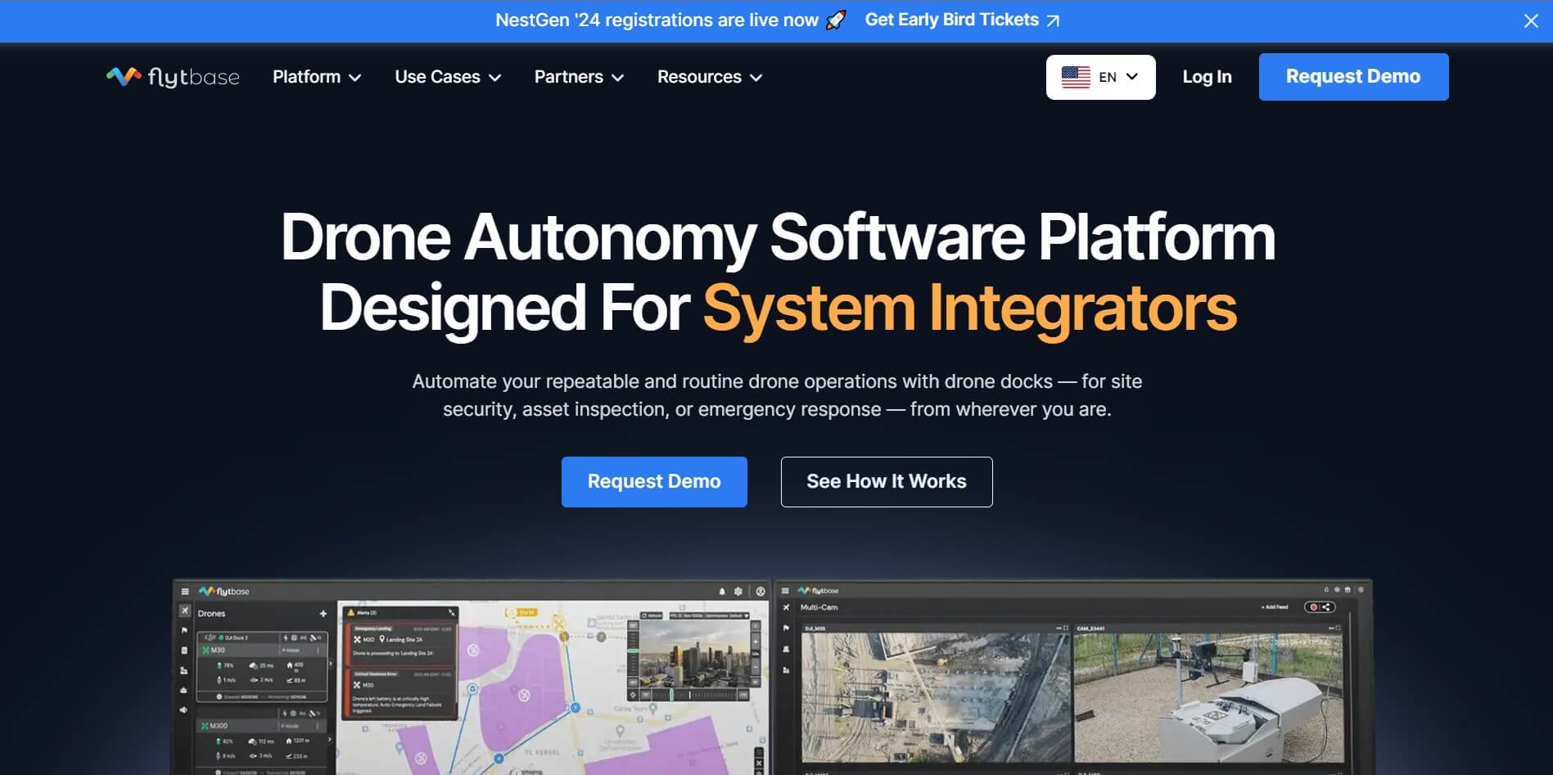Click the Request Demo button under the headline
The image size is (1553, 775).
(x=654, y=482)
